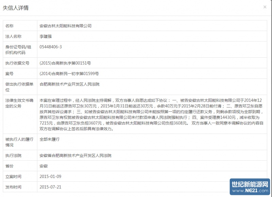
Task: Click execution document number (2015)合高新执字第00151号
Action: (65, 63)
